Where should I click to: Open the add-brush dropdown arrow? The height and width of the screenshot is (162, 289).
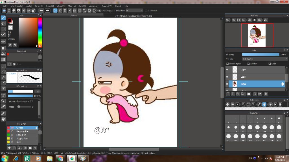(21, 148)
